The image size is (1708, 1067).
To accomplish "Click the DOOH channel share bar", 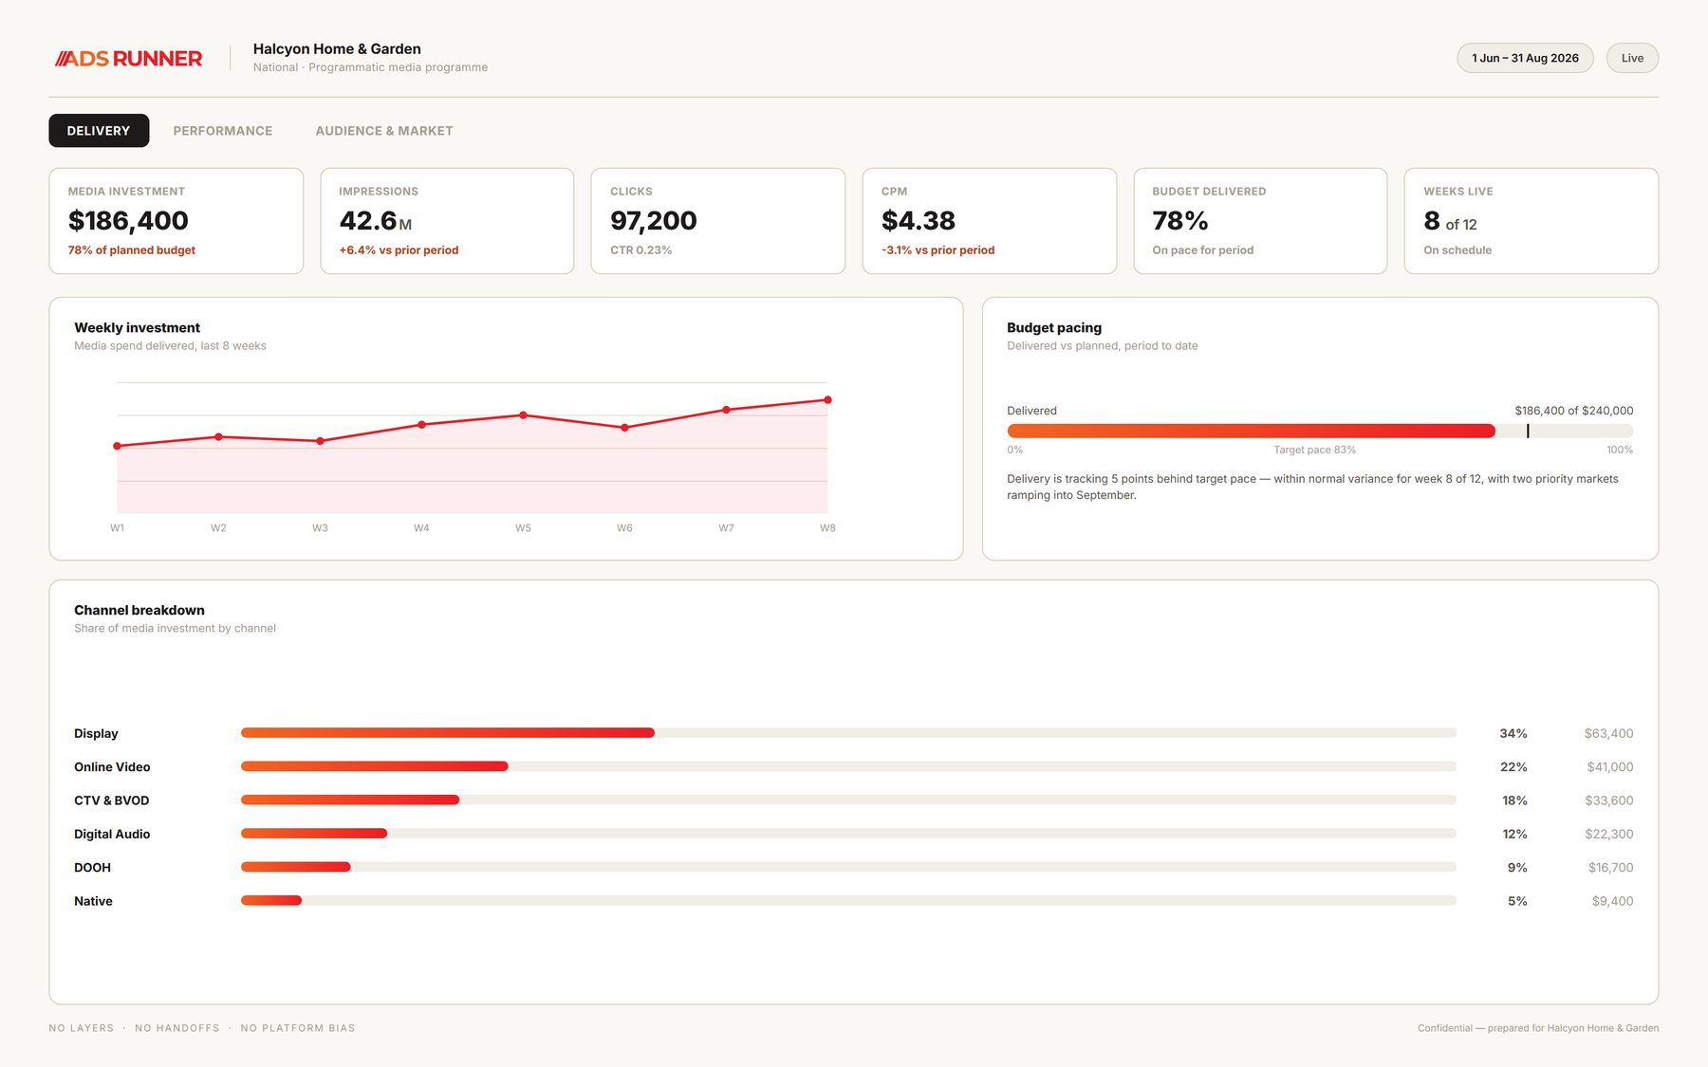I will 848,867.
